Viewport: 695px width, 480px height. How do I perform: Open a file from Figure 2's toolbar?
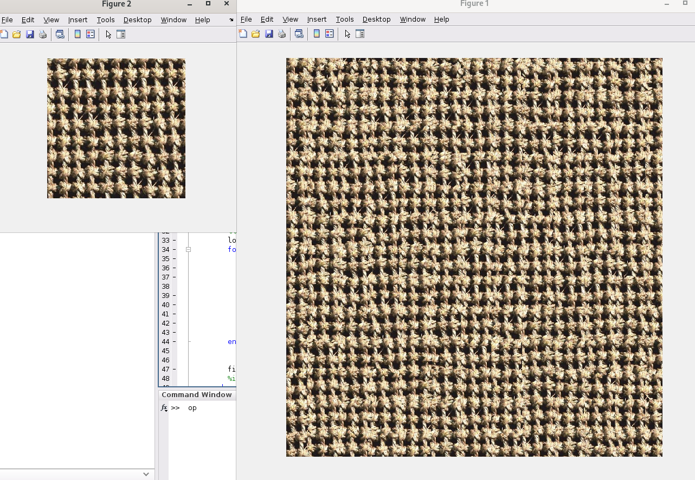coord(17,34)
